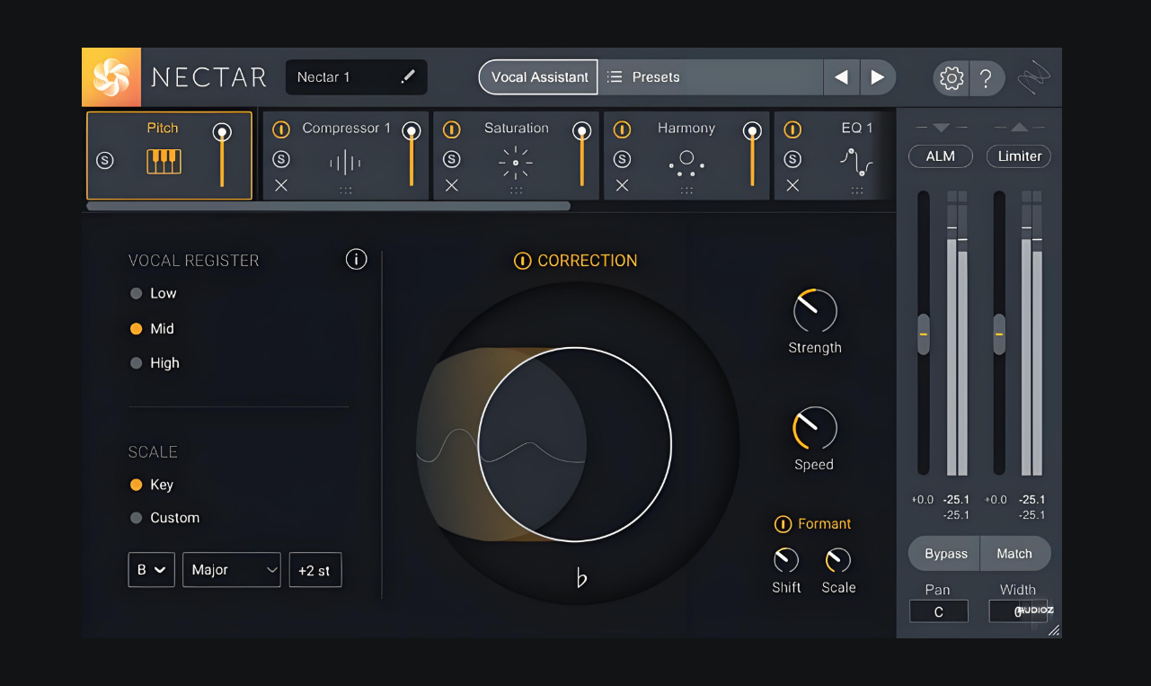Go to previous preset arrow
The image size is (1151, 686).
(x=842, y=77)
